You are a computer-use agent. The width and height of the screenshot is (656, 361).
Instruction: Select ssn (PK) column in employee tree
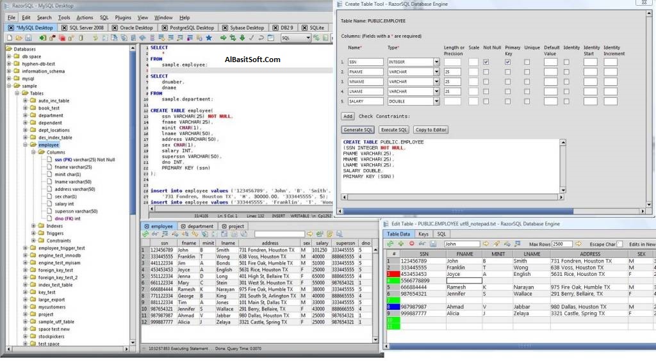(x=85, y=159)
